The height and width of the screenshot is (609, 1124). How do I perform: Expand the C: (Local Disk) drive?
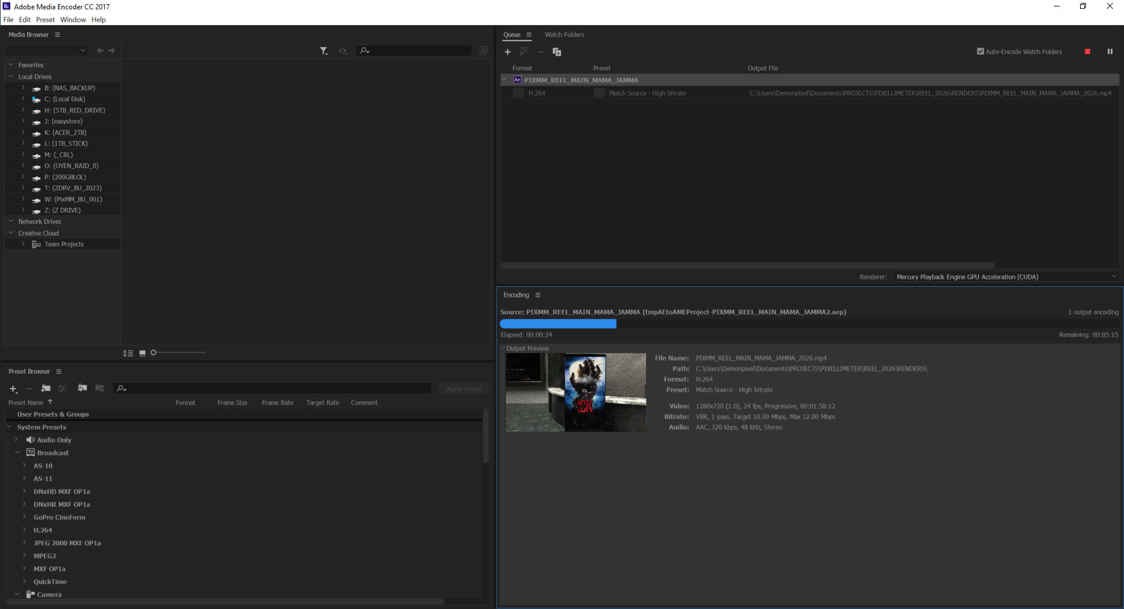click(x=23, y=99)
